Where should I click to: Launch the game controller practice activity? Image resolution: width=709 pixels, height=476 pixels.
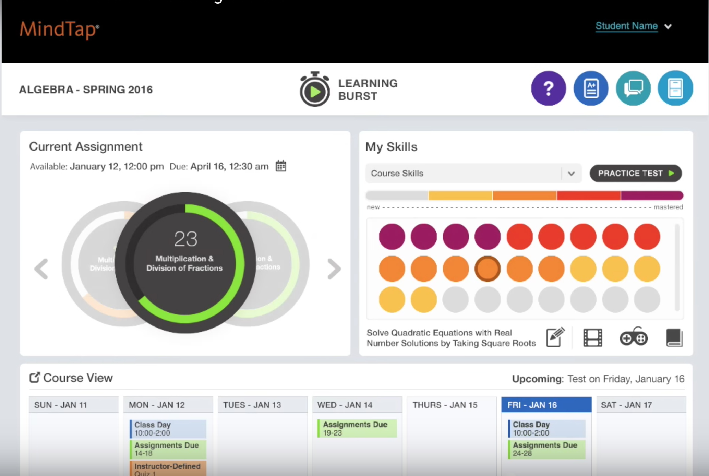tap(634, 337)
